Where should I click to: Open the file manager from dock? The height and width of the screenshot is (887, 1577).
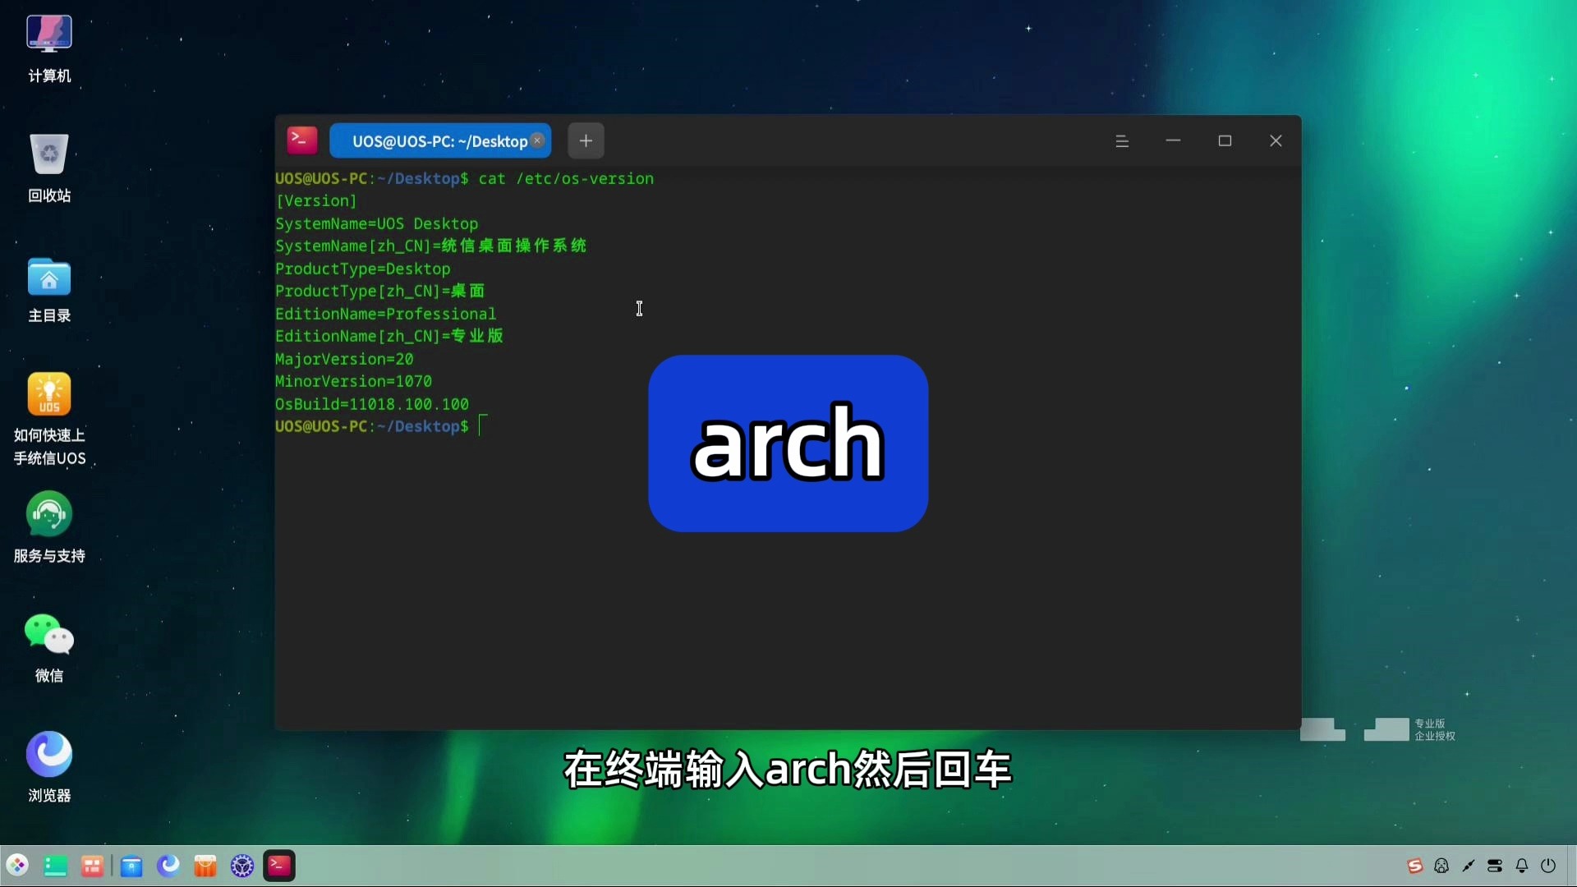coord(131,866)
